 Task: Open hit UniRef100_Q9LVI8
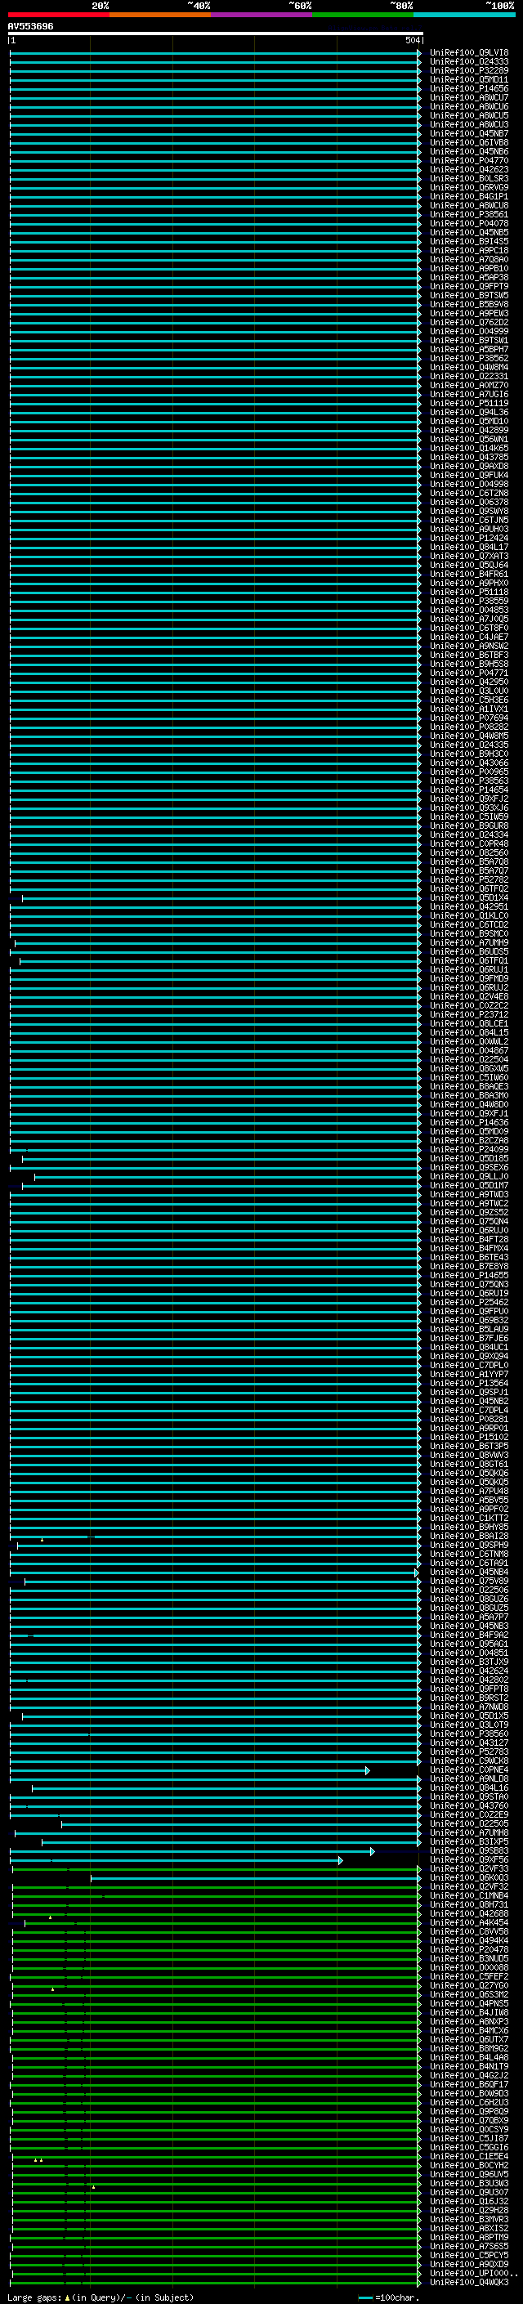(468, 53)
